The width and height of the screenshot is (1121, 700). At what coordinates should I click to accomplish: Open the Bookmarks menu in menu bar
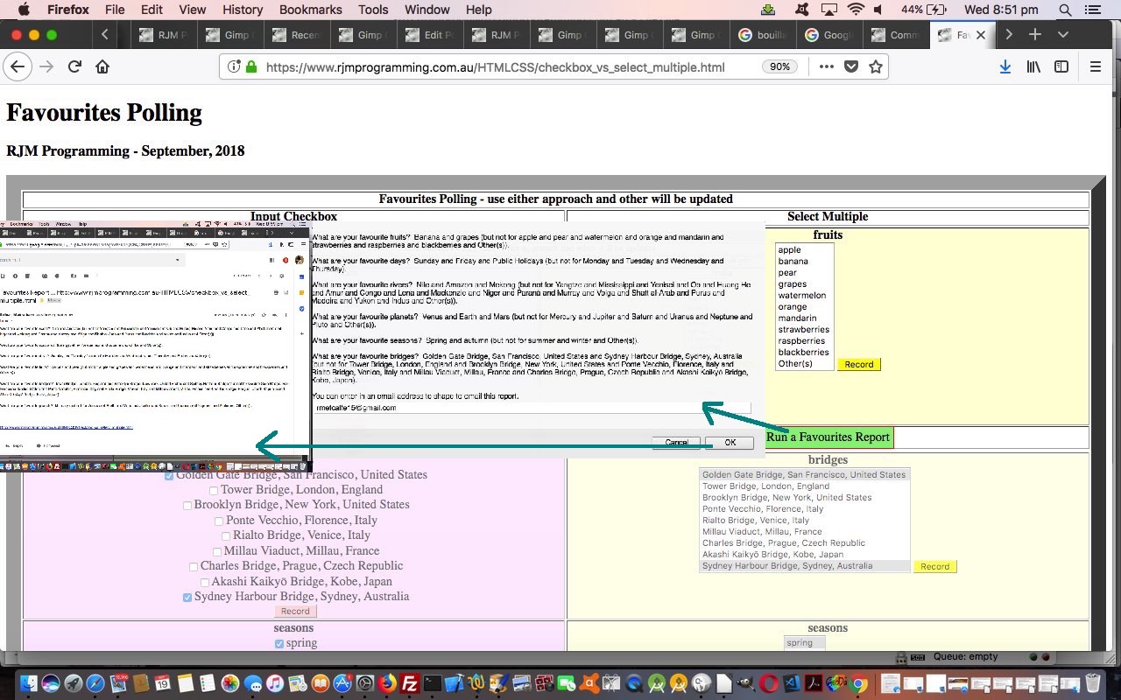coord(310,10)
